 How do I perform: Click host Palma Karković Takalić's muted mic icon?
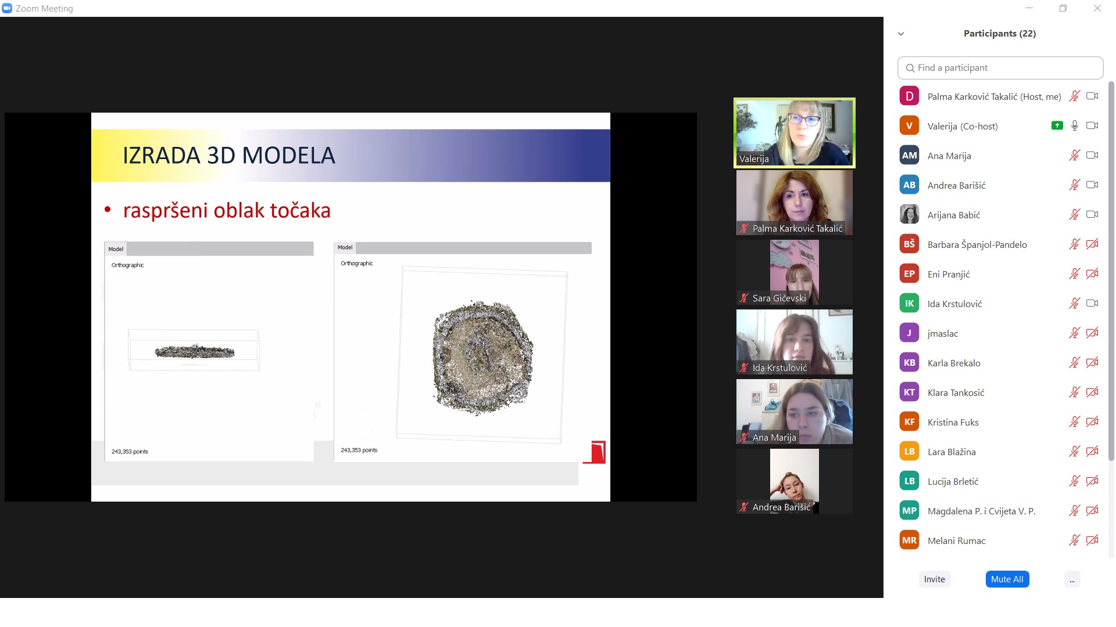coord(1074,96)
